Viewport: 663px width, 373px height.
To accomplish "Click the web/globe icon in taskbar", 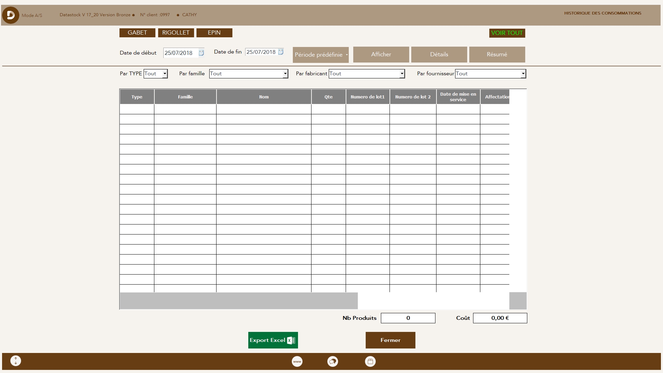I will [x=297, y=361].
